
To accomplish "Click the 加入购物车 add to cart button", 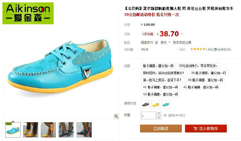I will (x=206, y=129).
